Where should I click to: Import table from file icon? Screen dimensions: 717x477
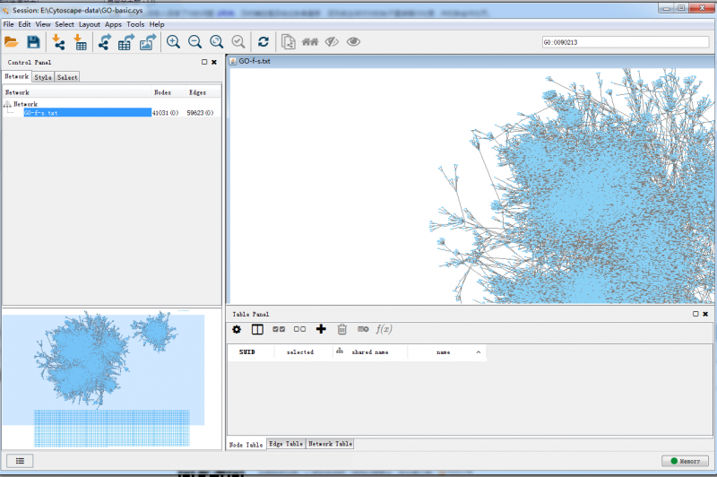(x=81, y=42)
